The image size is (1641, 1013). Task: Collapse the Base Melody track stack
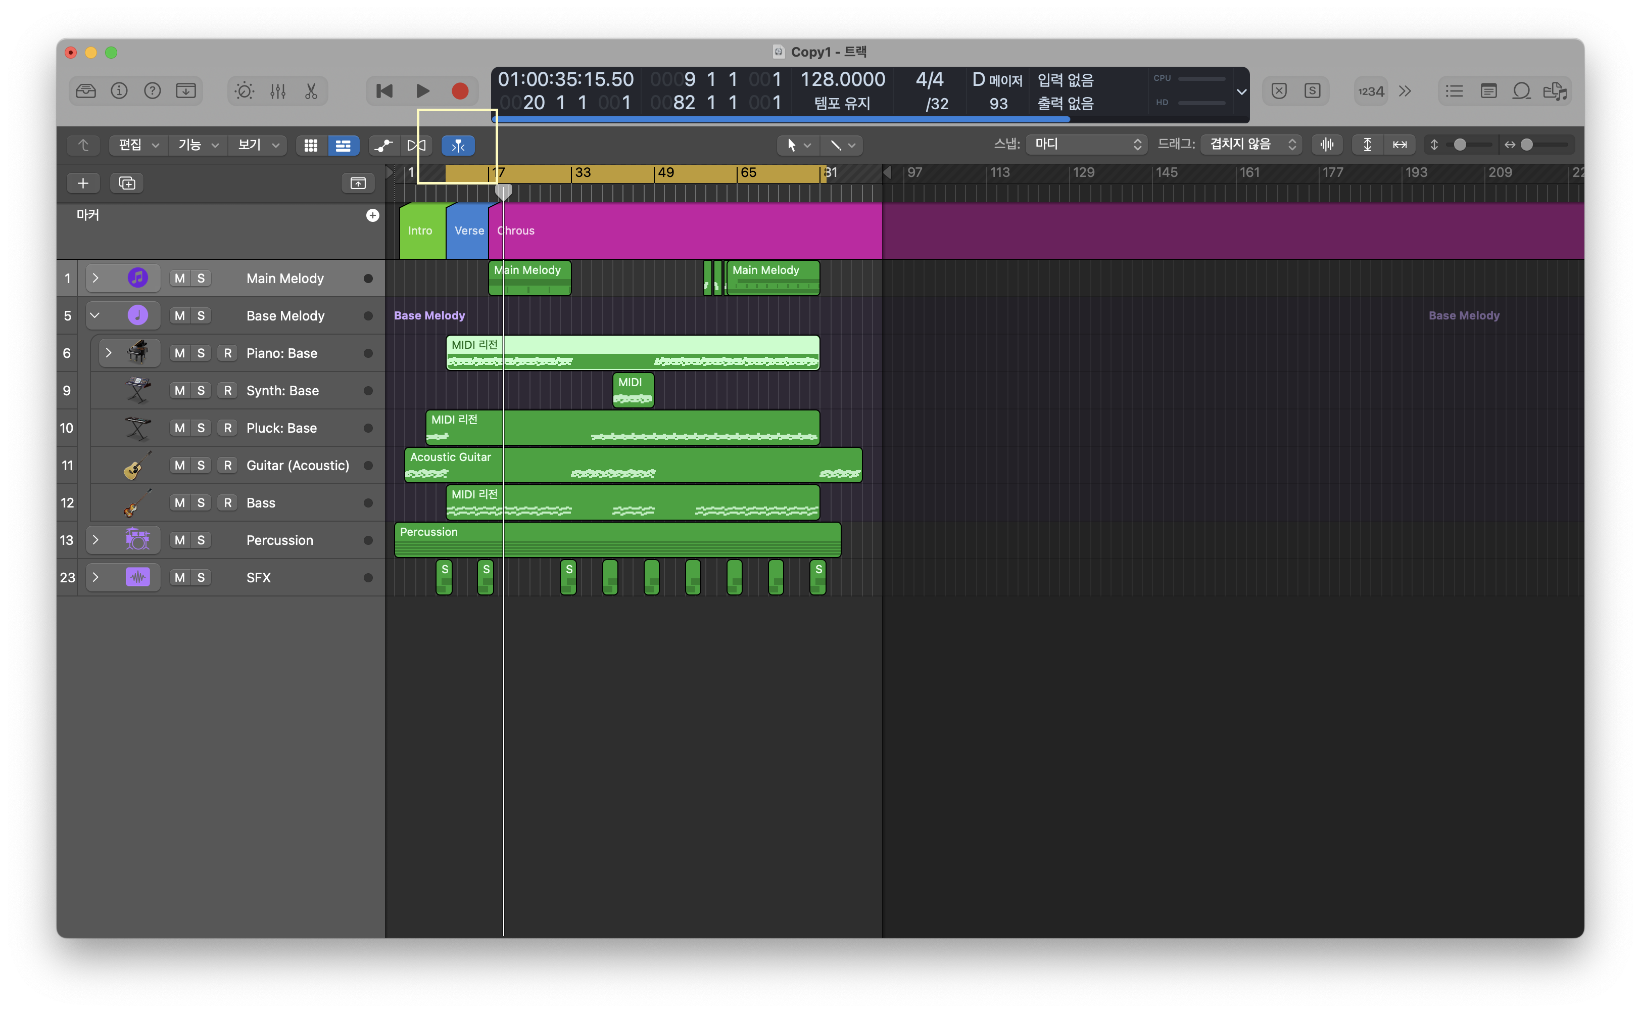coord(95,315)
